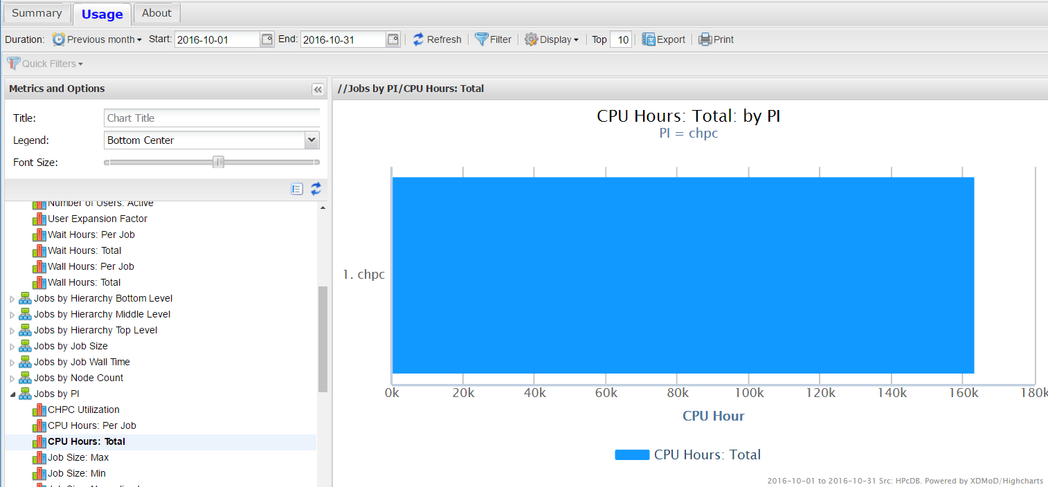Open the Filter funnel tool

(x=482, y=39)
